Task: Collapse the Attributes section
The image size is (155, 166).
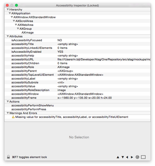Action: coord(7,36)
